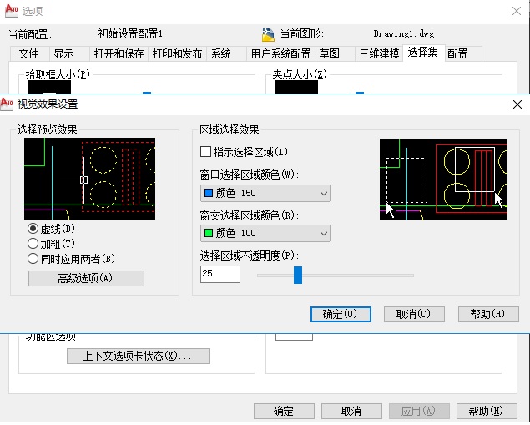
Task: Click the selection area opacity slider handle
Action: tap(298, 275)
